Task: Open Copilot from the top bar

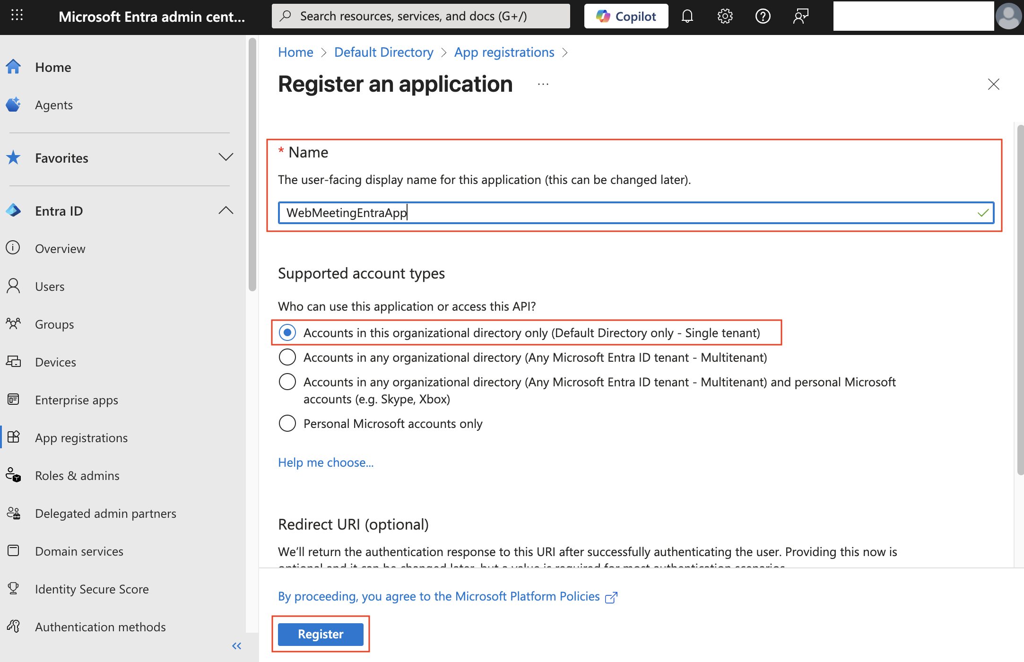Action: tap(626, 16)
